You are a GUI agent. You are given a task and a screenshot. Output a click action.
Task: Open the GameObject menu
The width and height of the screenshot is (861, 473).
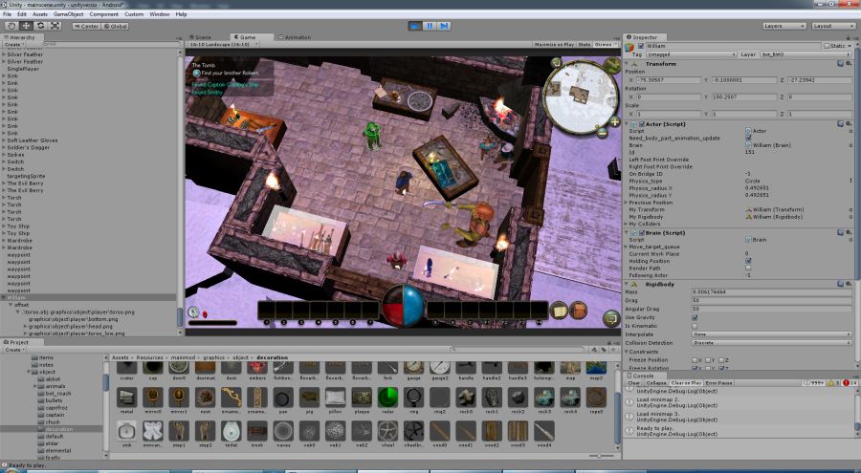[x=68, y=14]
